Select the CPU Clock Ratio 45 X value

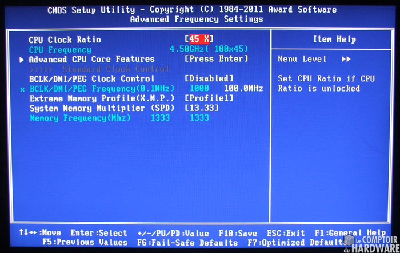tap(199, 39)
